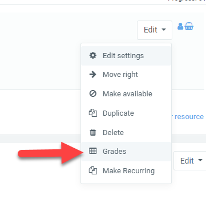The width and height of the screenshot is (206, 212).
Task: Follow the blue resource link
Action: pos(189,116)
